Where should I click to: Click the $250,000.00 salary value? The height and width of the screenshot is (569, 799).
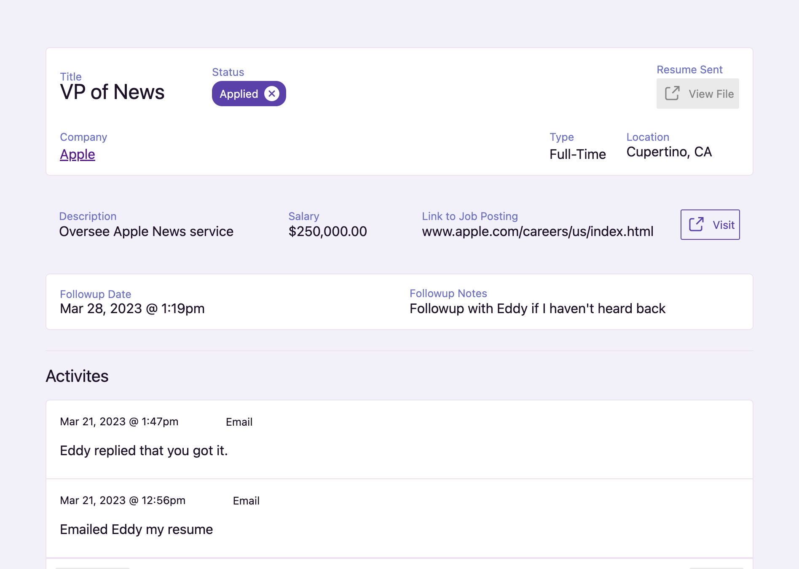click(x=328, y=231)
